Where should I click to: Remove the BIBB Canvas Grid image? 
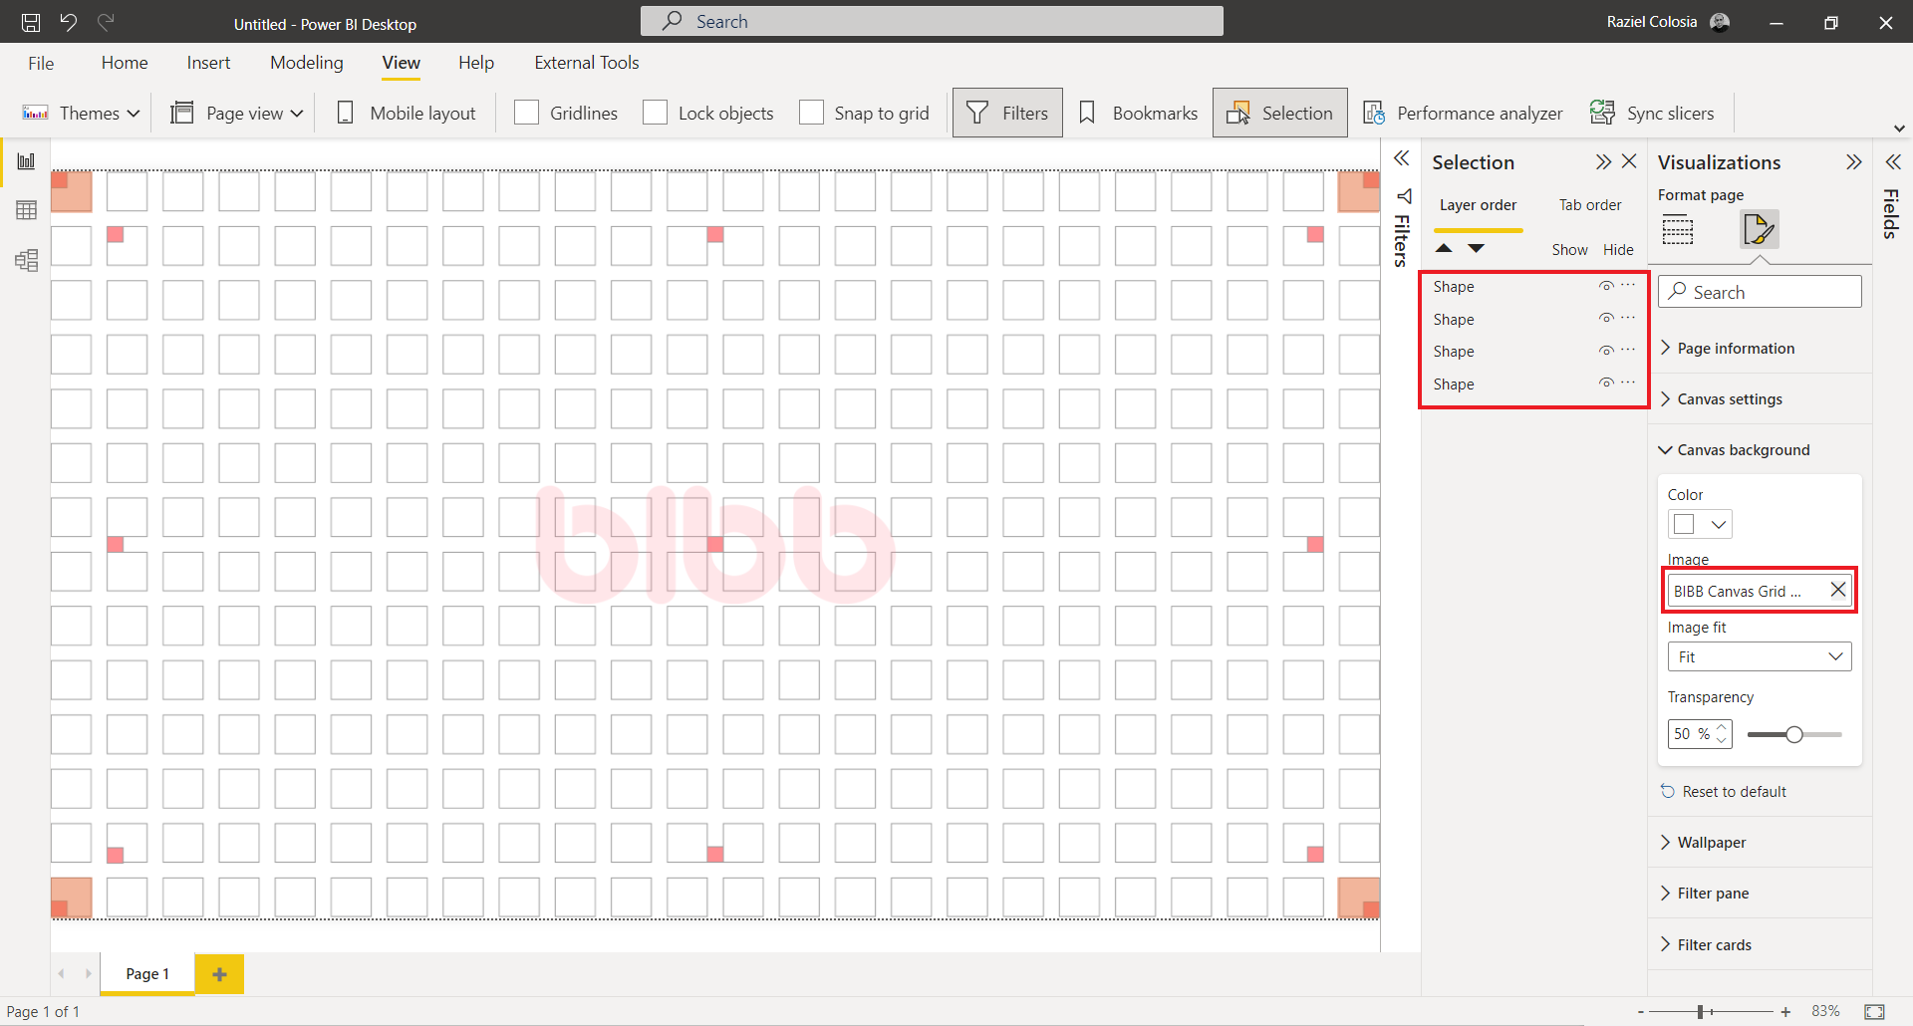pos(1838,591)
